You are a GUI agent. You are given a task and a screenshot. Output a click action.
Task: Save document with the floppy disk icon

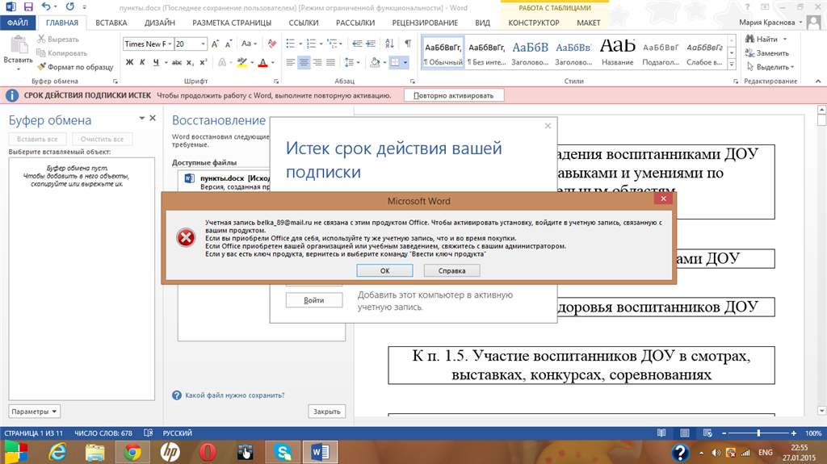(28, 7)
